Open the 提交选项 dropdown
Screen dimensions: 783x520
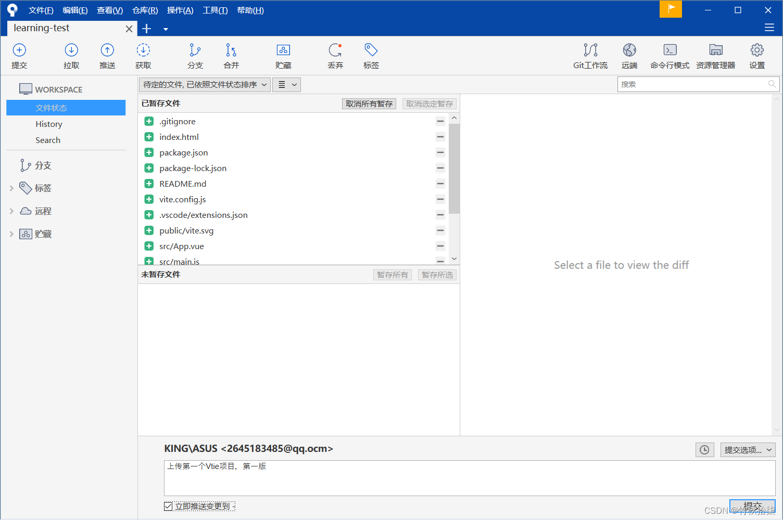748,449
